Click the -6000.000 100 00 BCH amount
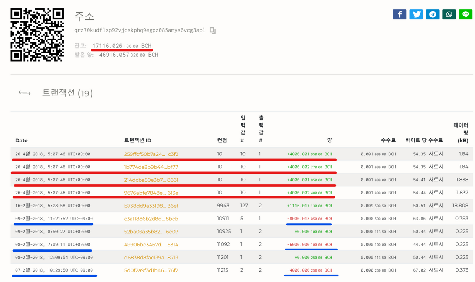 tap(309, 245)
